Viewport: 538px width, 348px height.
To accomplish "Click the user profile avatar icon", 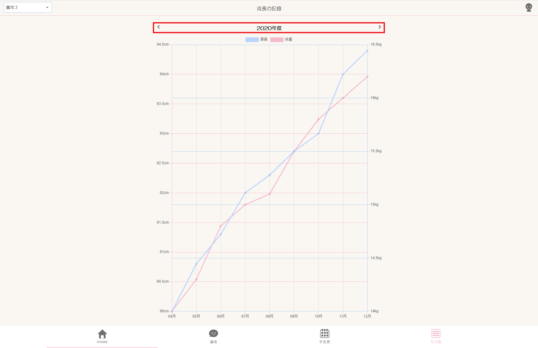I will pyautogui.click(x=528, y=7).
